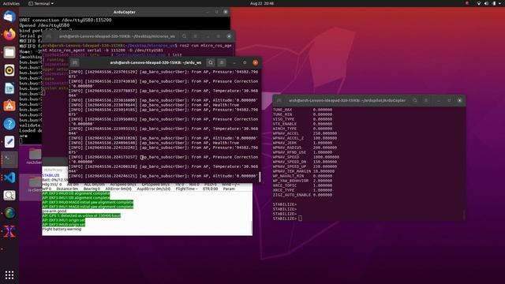Screen dimensions: 505x284
Task: Close the microros_ws terminal window
Action: point(229,36)
